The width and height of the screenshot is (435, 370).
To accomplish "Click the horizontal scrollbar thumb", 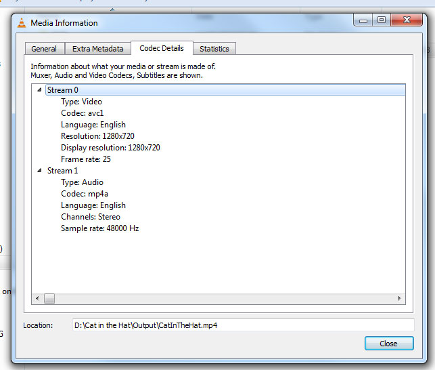I will 49,299.
